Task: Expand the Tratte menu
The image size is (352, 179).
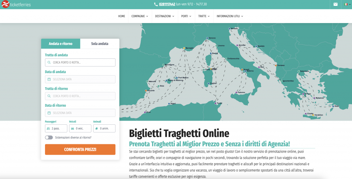Action: point(204,16)
